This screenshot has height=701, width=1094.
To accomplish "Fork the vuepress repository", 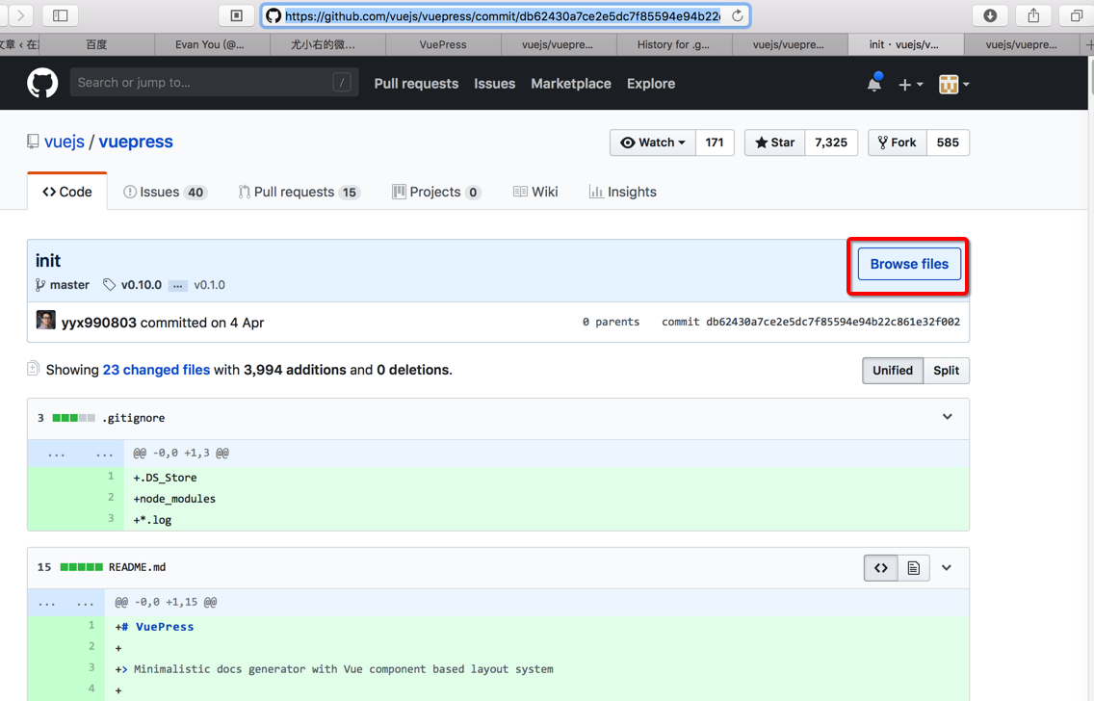I will (898, 143).
